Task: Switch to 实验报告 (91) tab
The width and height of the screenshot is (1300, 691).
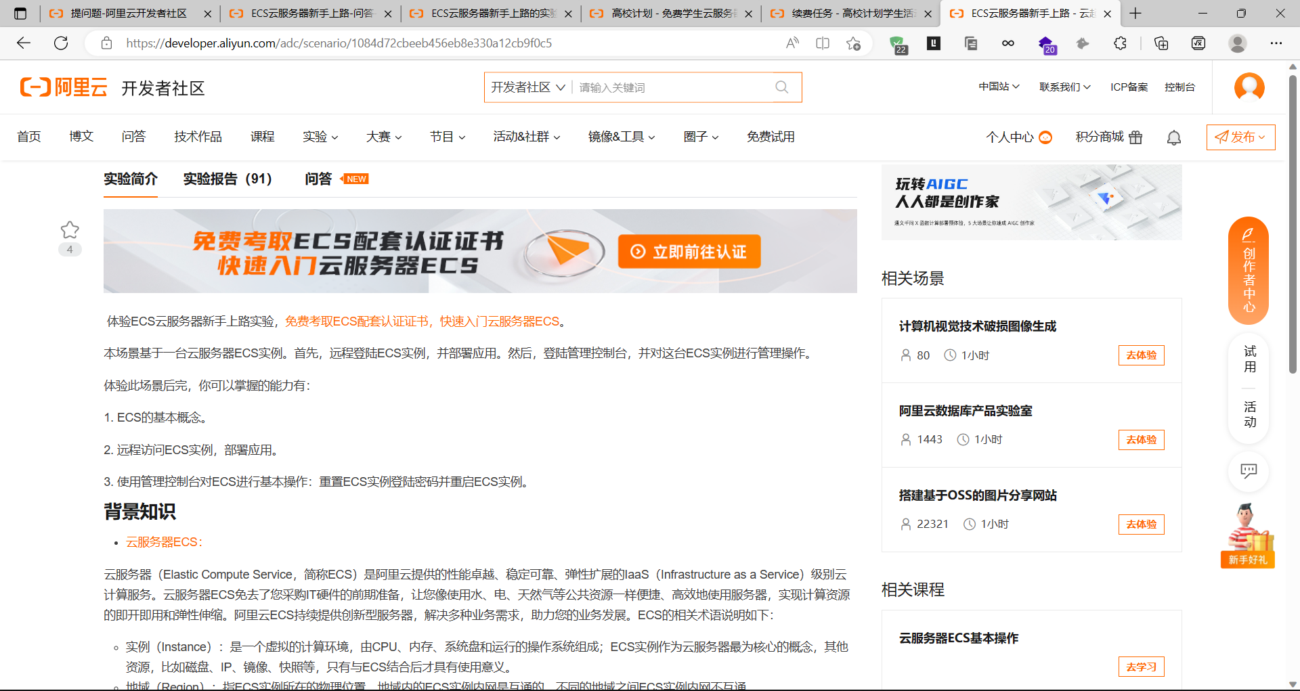Action: (227, 179)
